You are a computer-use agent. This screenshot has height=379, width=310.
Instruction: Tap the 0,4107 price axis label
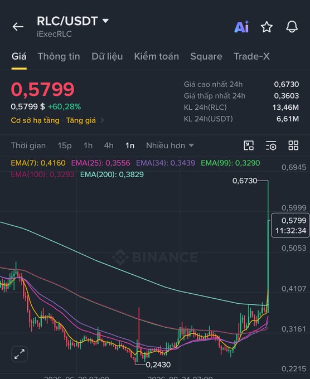(x=294, y=289)
